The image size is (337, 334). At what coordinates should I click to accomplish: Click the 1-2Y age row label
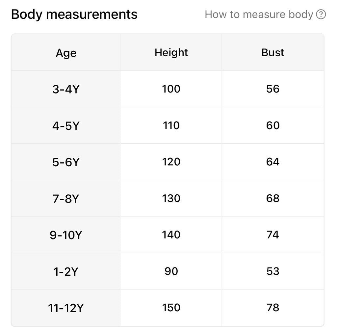click(x=66, y=271)
